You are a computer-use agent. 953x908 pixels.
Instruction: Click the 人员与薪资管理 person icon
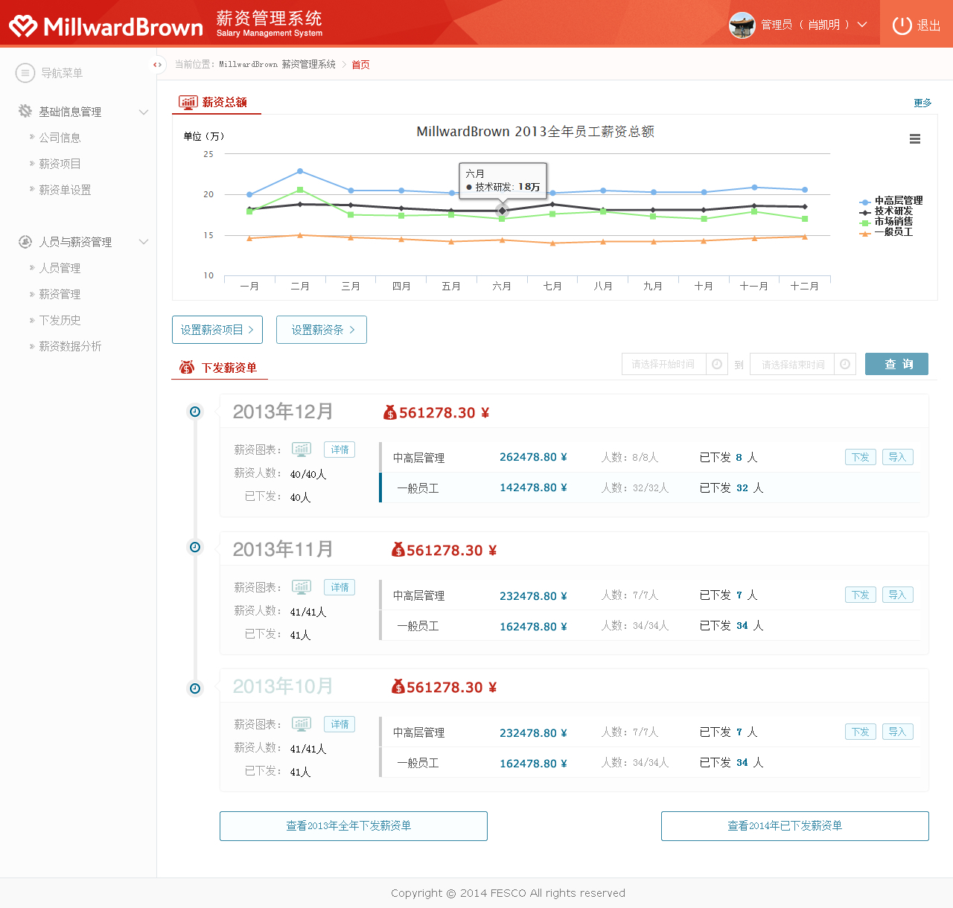click(x=25, y=241)
